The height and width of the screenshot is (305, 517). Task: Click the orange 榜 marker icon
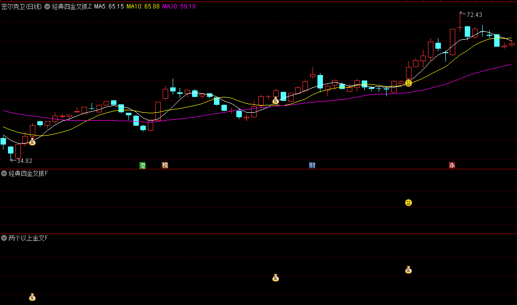[165, 165]
